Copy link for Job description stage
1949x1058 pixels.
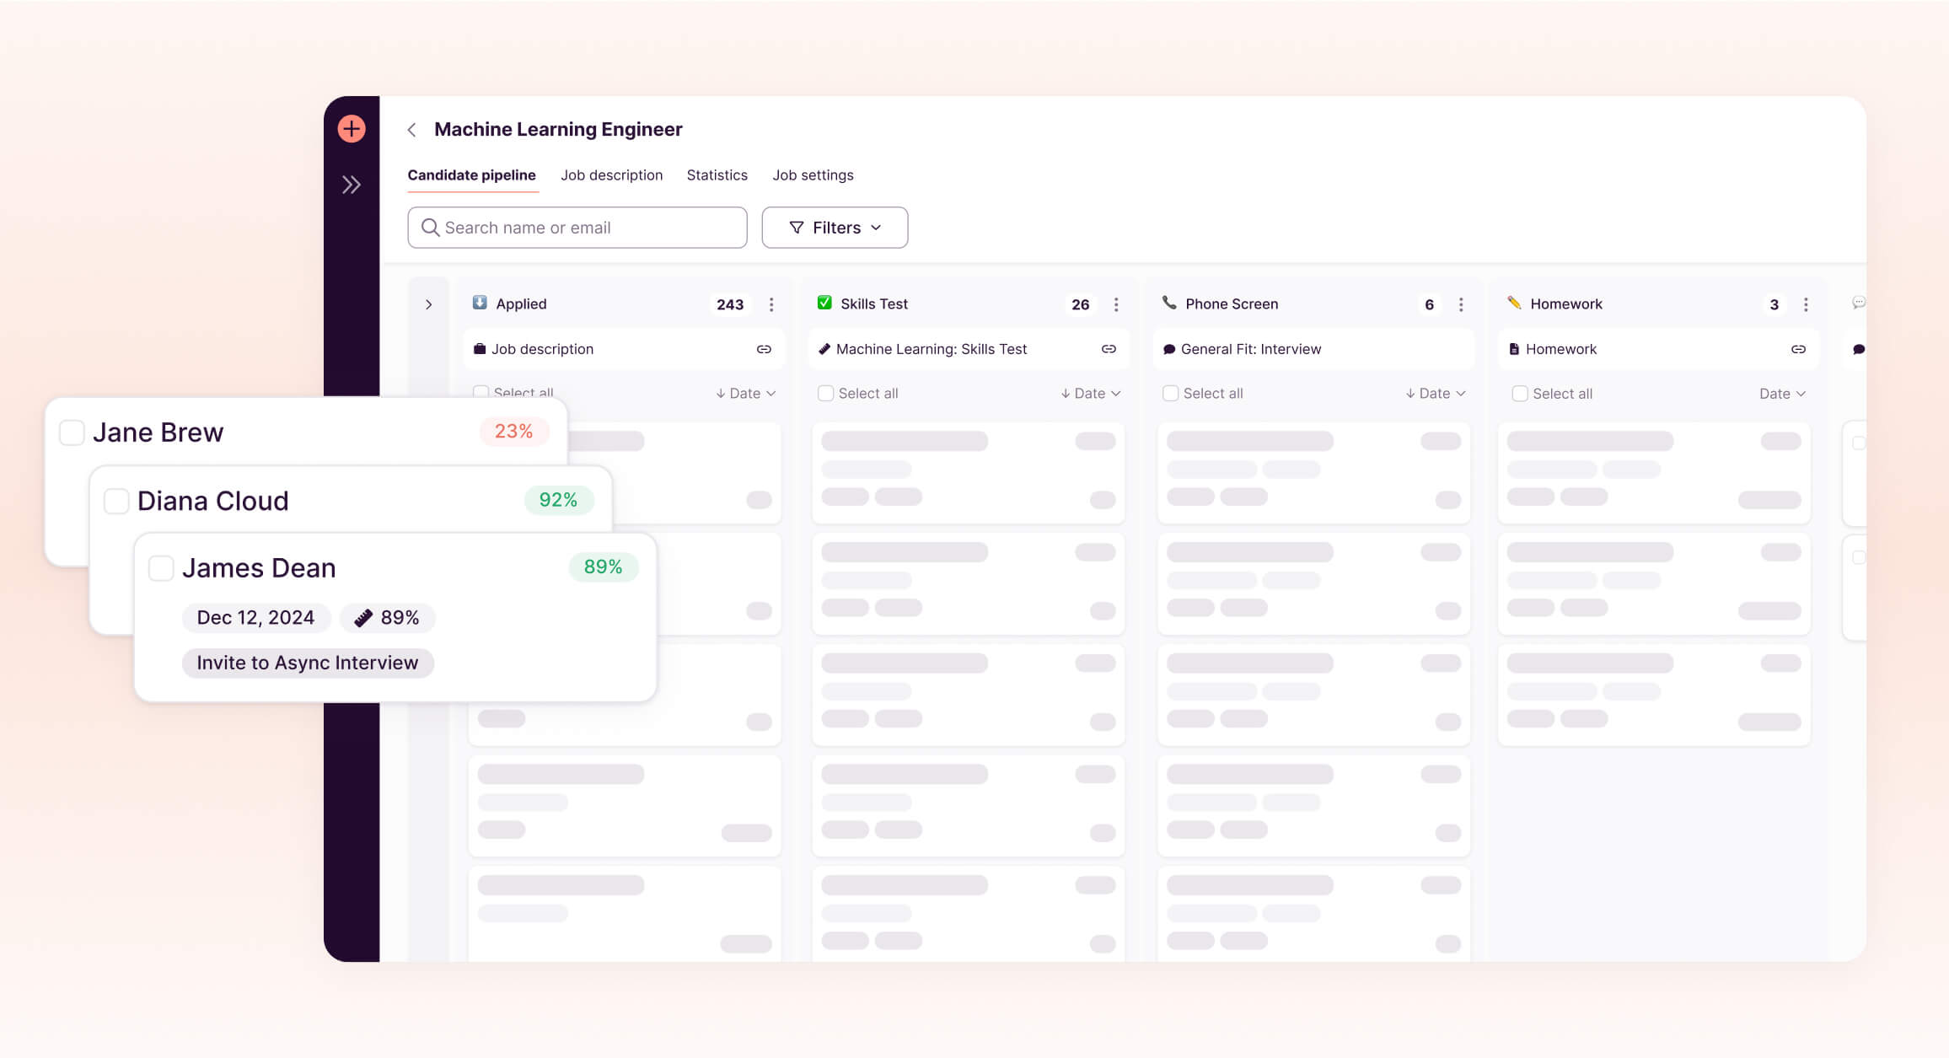[764, 349]
